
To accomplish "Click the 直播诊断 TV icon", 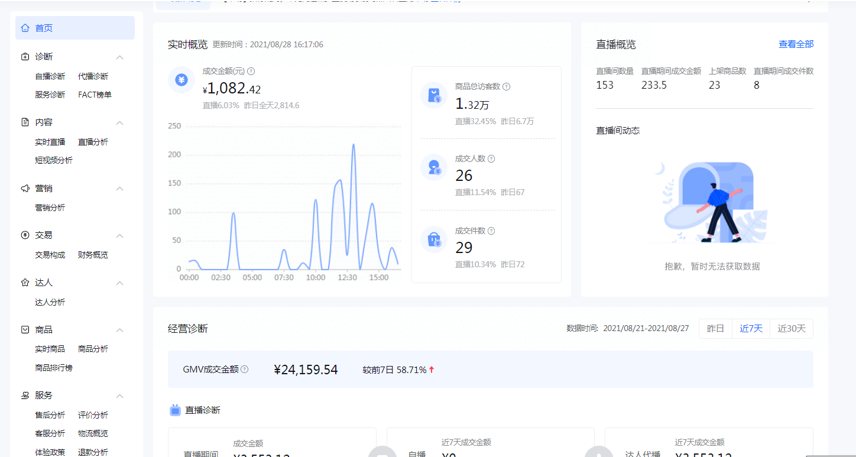I will pyautogui.click(x=175, y=410).
